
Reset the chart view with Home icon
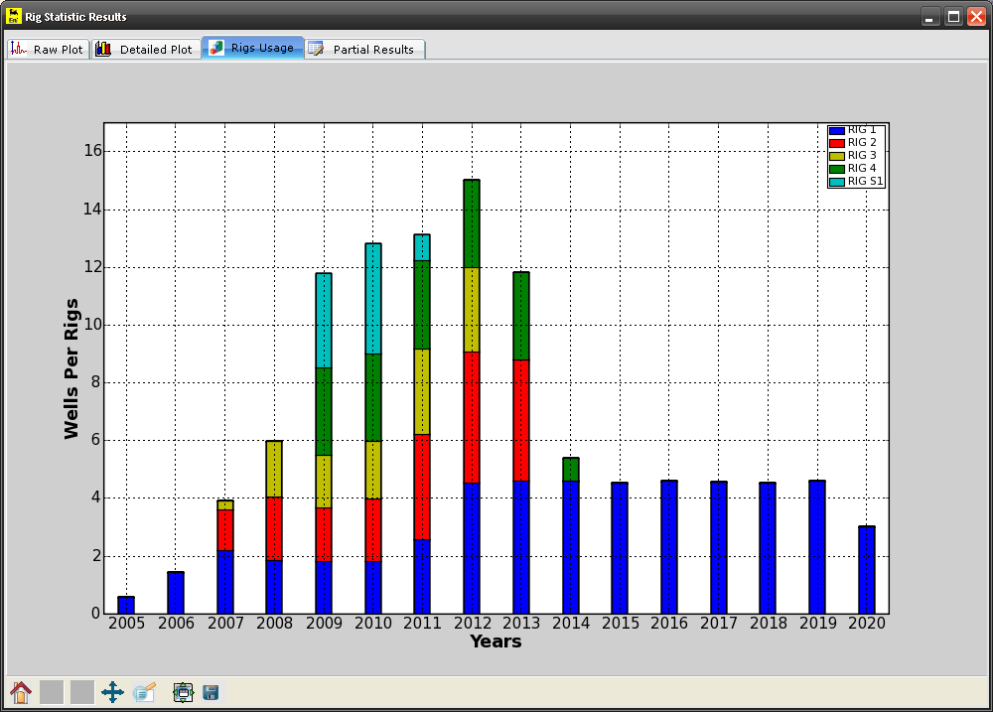pyautogui.click(x=20, y=692)
